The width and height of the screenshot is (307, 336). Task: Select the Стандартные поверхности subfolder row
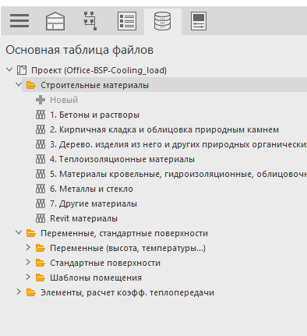coord(105,263)
